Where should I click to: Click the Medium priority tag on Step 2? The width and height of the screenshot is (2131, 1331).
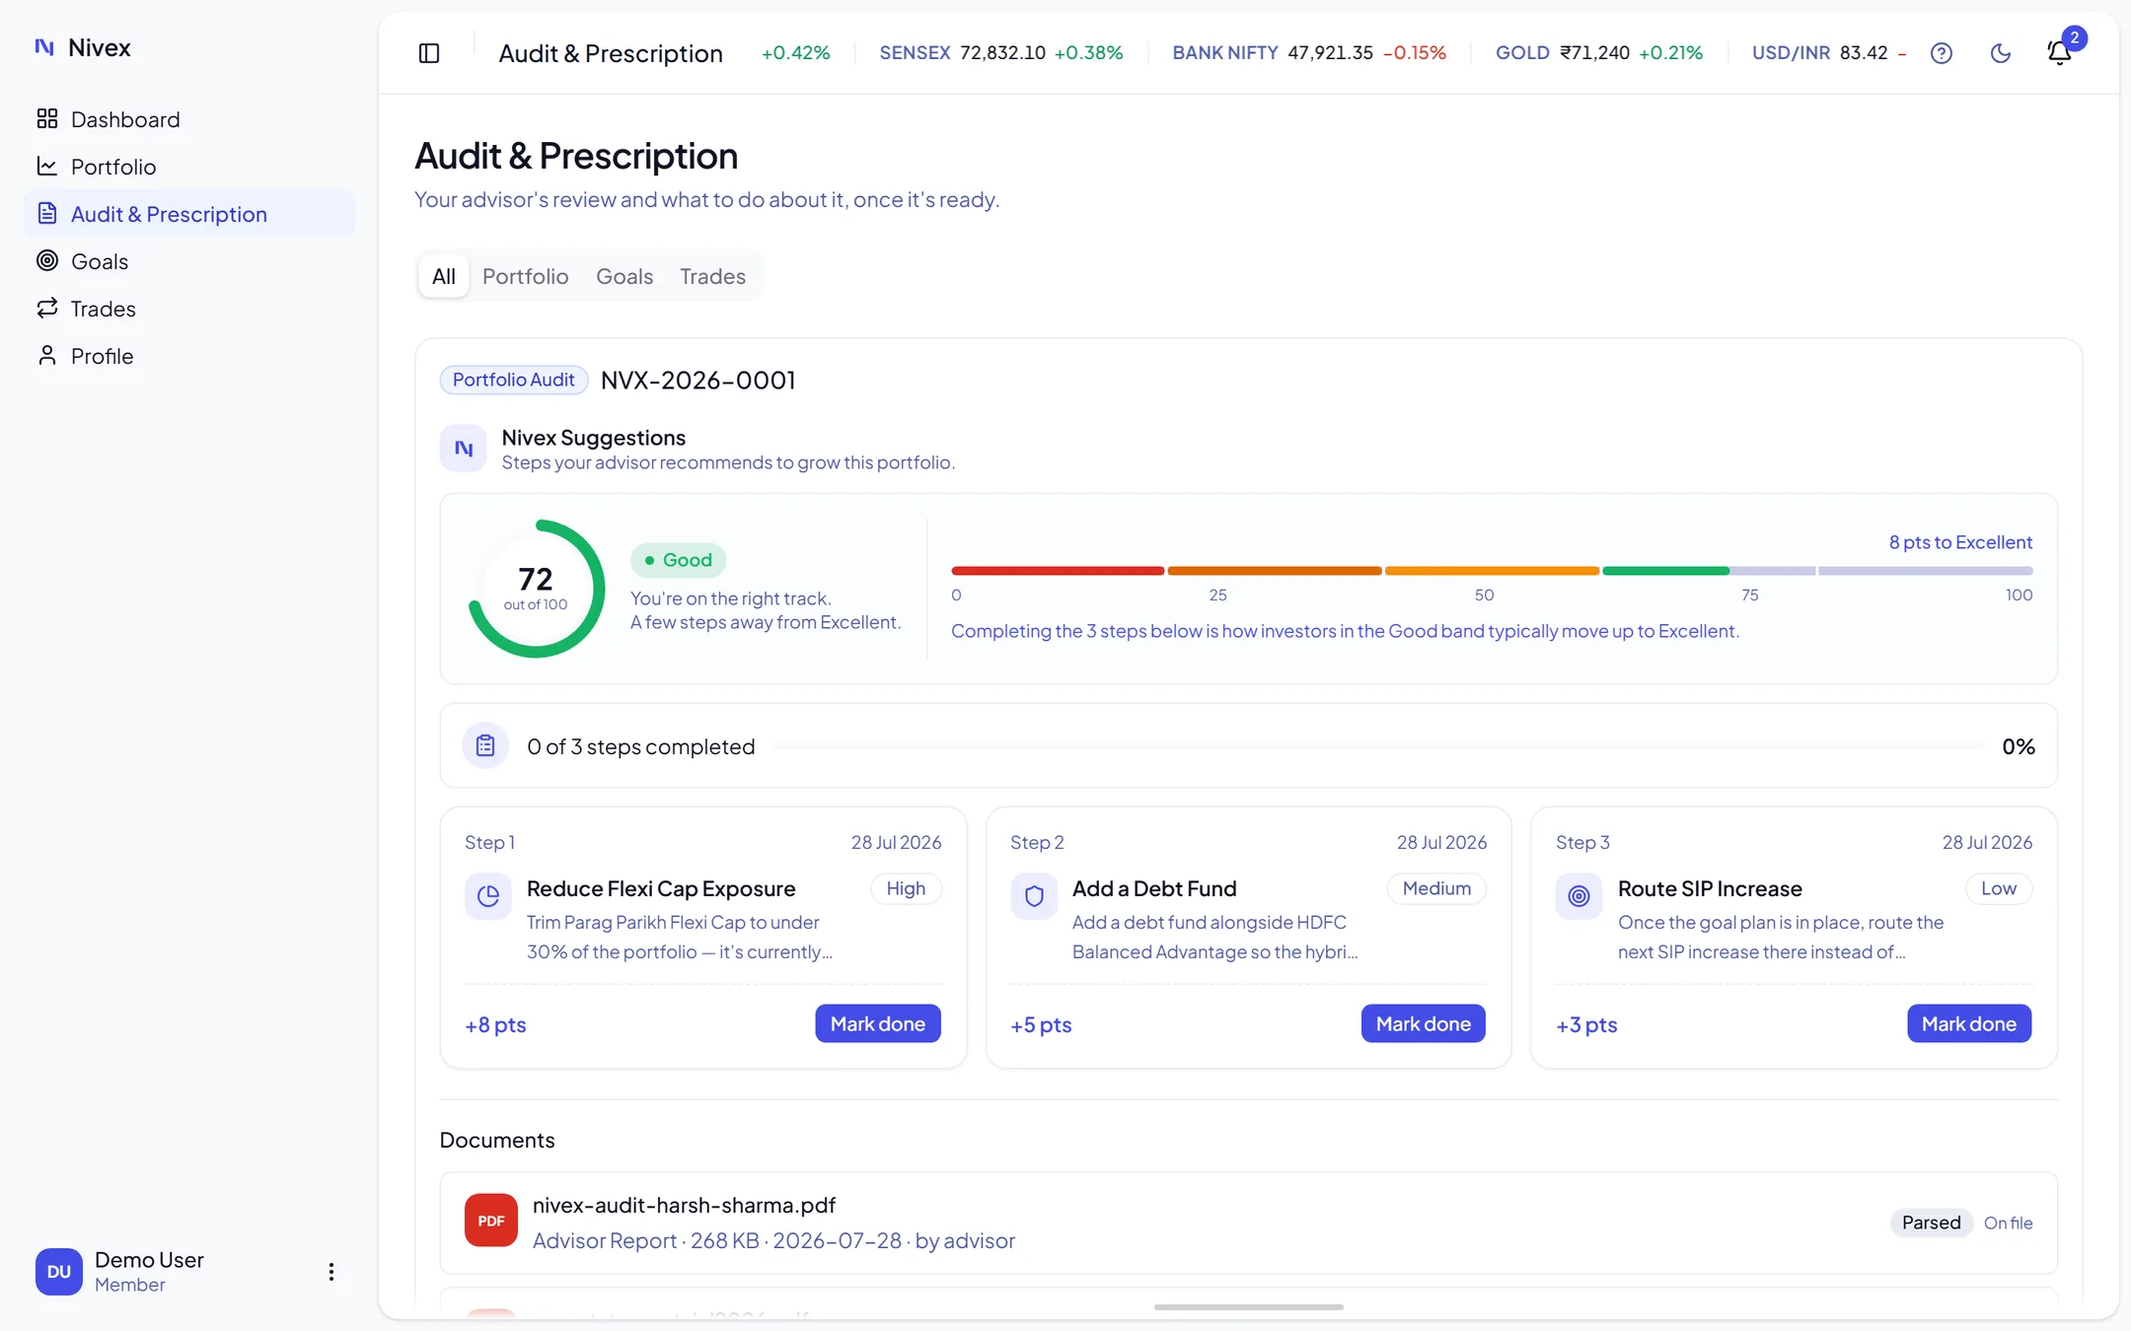click(1436, 888)
